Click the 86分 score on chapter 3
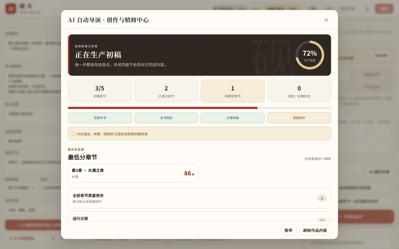 (x=189, y=173)
